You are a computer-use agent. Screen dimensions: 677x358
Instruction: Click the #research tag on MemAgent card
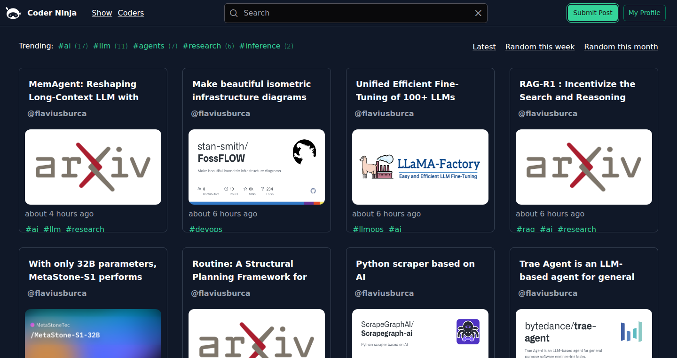85,229
